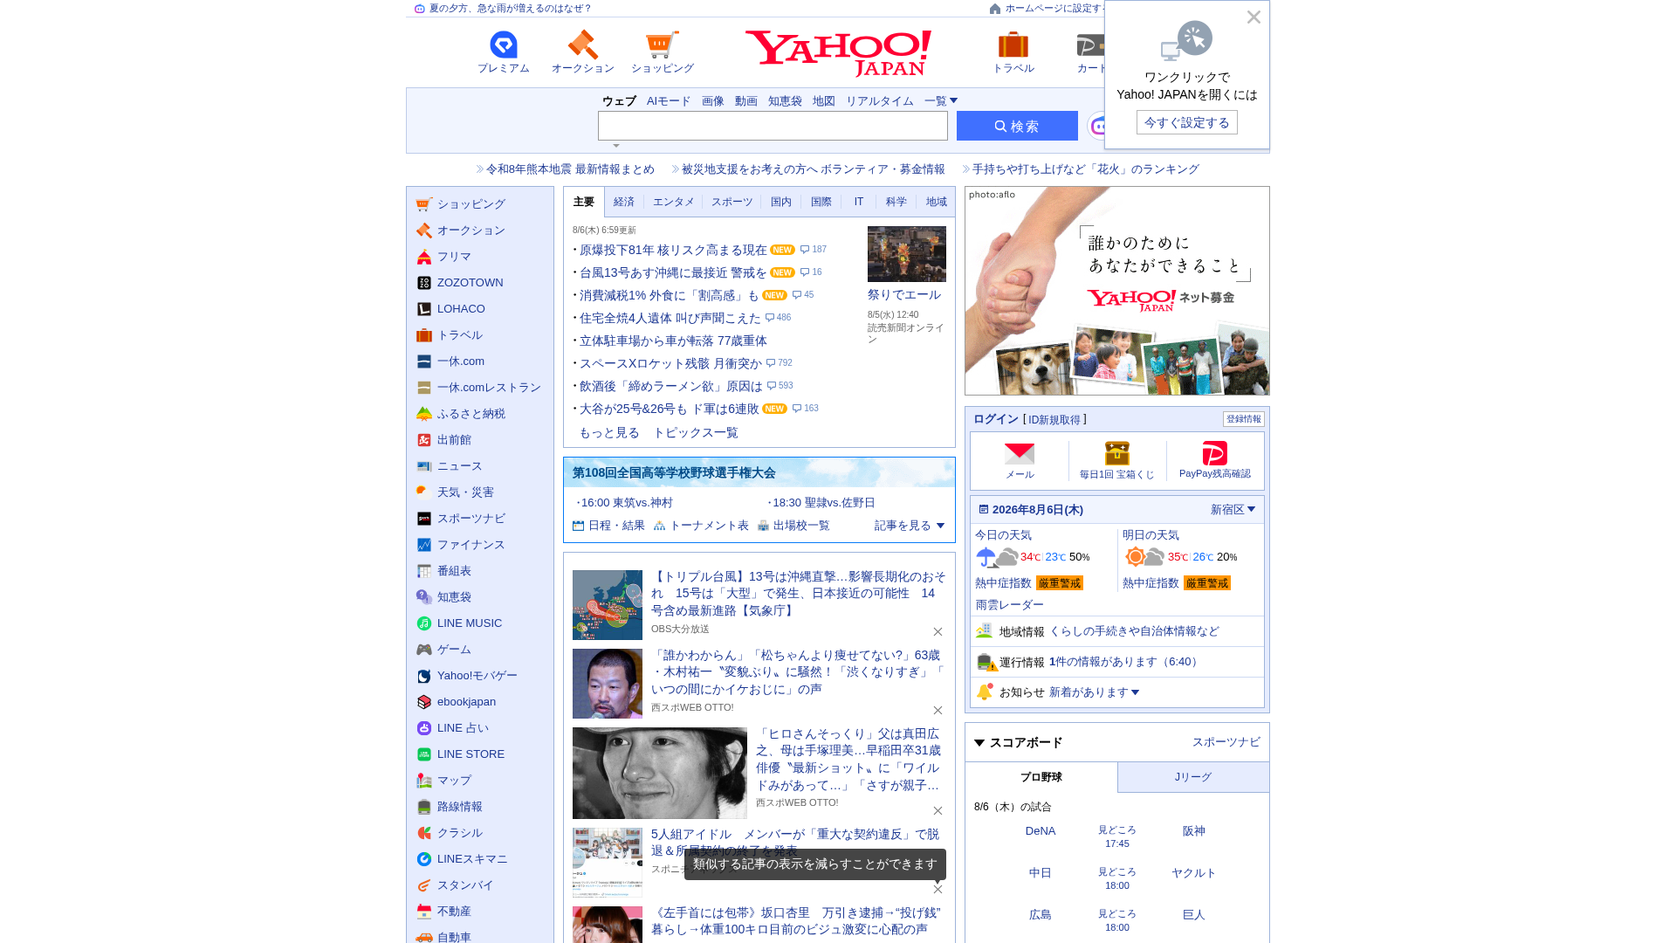Dismiss the 木村祐一 news article
Viewport: 1676px width, 943px height.
(938, 710)
